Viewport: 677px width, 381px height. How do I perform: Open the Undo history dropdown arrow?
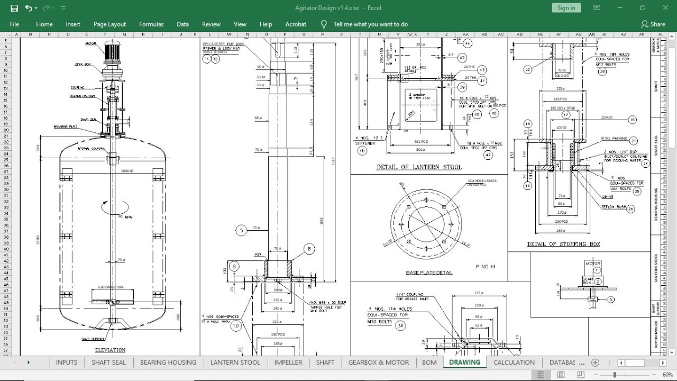35,8
